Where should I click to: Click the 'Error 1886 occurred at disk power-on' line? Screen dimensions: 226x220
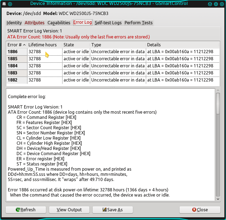[88, 190]
